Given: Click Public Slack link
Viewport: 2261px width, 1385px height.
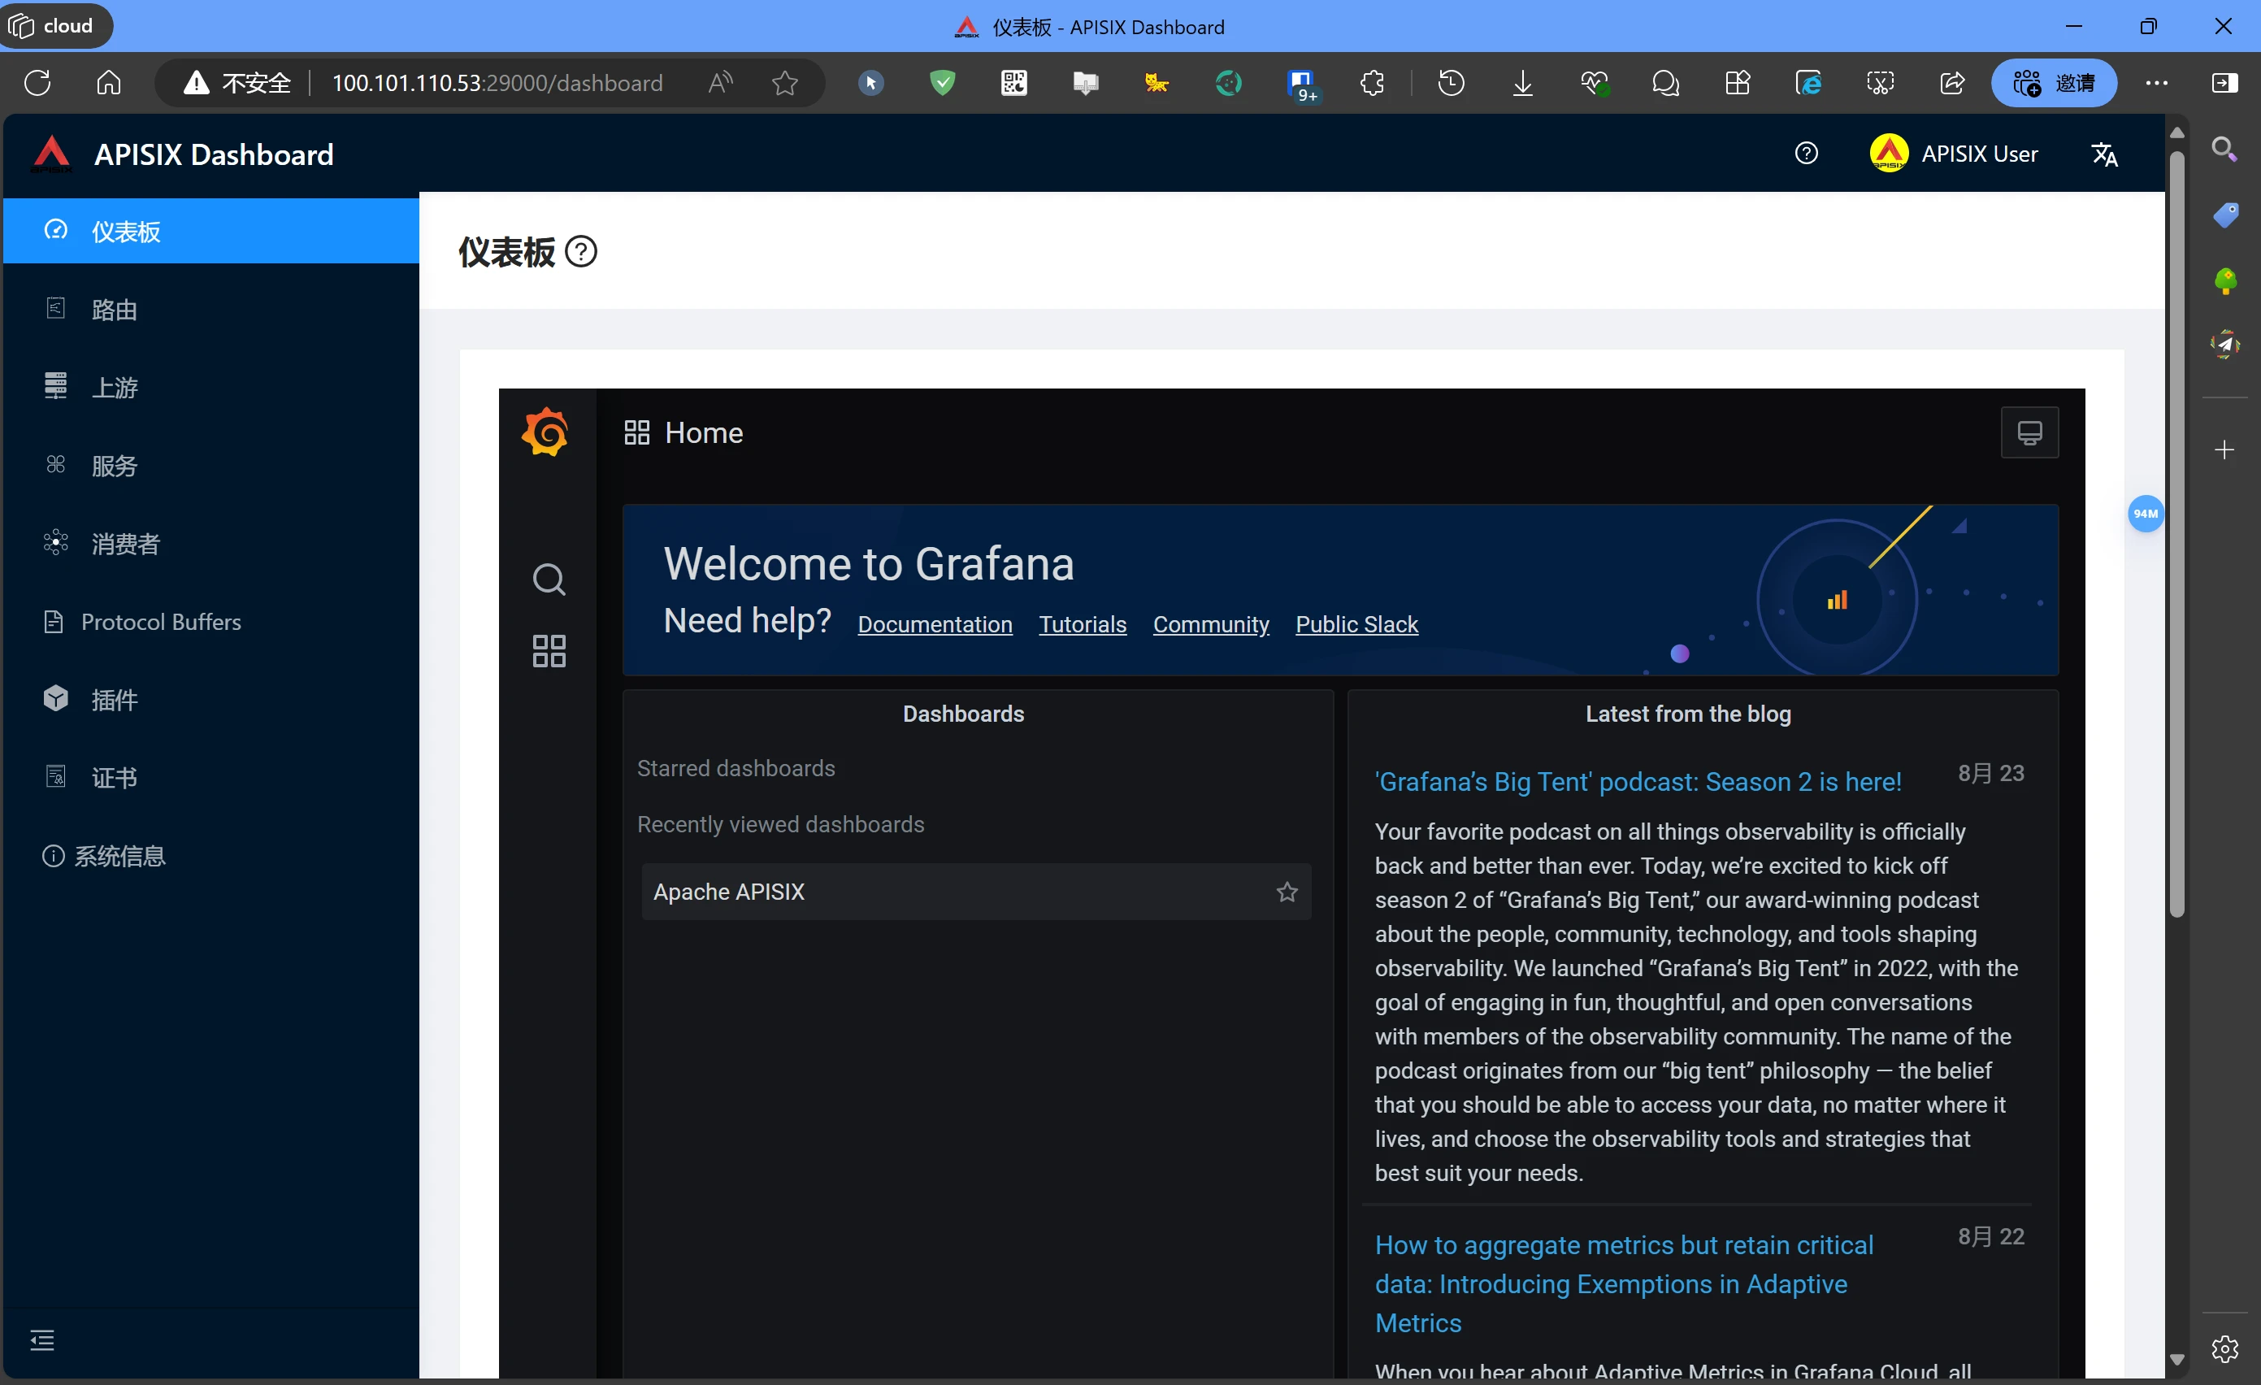Looking at the screenshot, I should coord(1356,624).
